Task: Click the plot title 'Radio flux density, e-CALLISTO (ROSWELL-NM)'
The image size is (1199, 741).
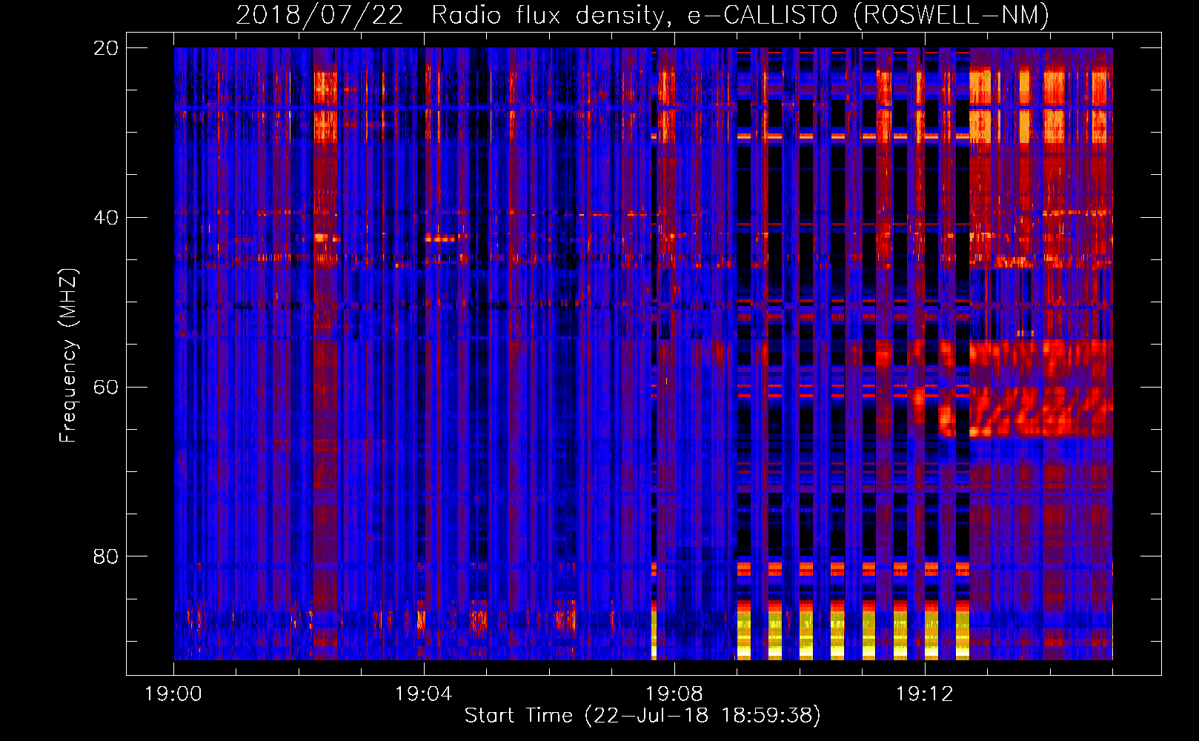Action: coord(740,15)
